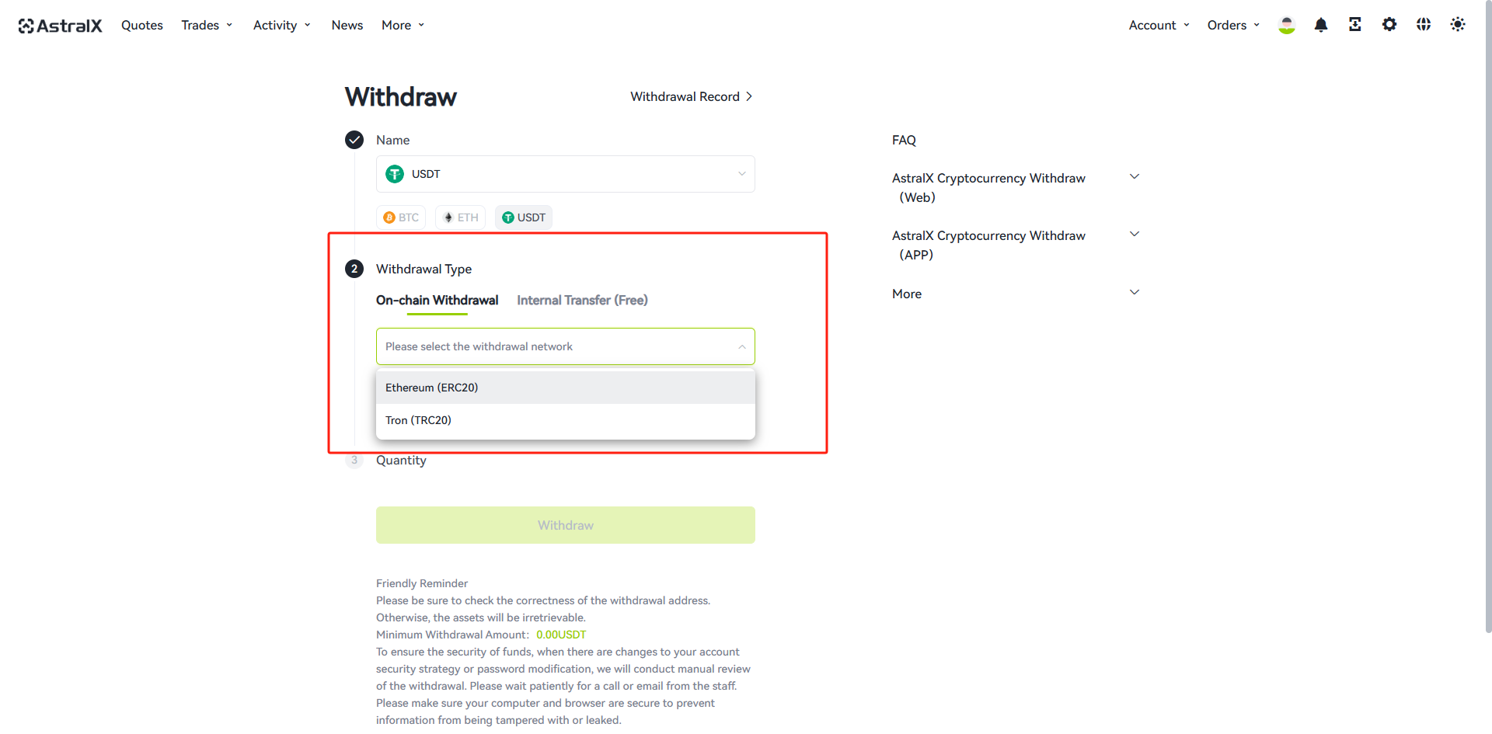Collapse the withdrawal network dropdown
This screenshot has height=734, width=1492.
[x=566, y=346]
